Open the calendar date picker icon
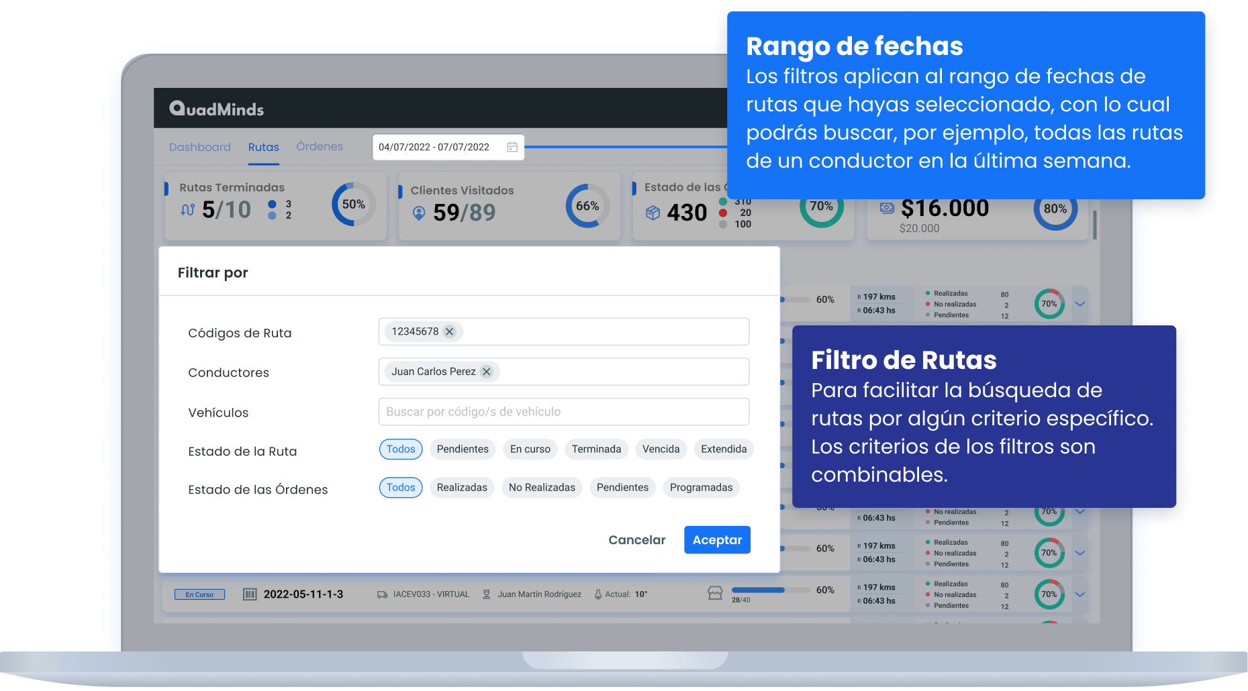Image resolution: width=1248 pixels, height=691 pixels. (512, 147)
